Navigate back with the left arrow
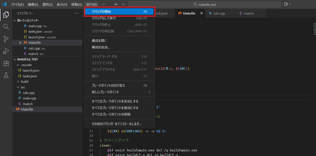Screen dimensions: 316x156 point(116,4)
